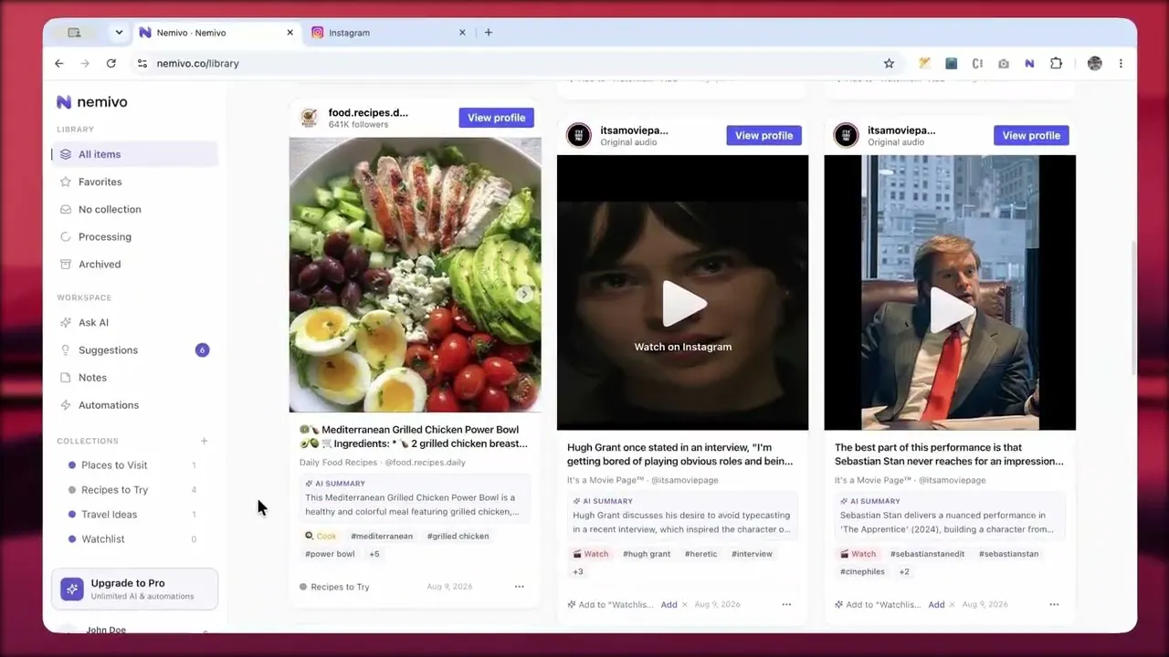
Task: Click the Suggestions count badge showing 6
Action: tap(202, 349)
